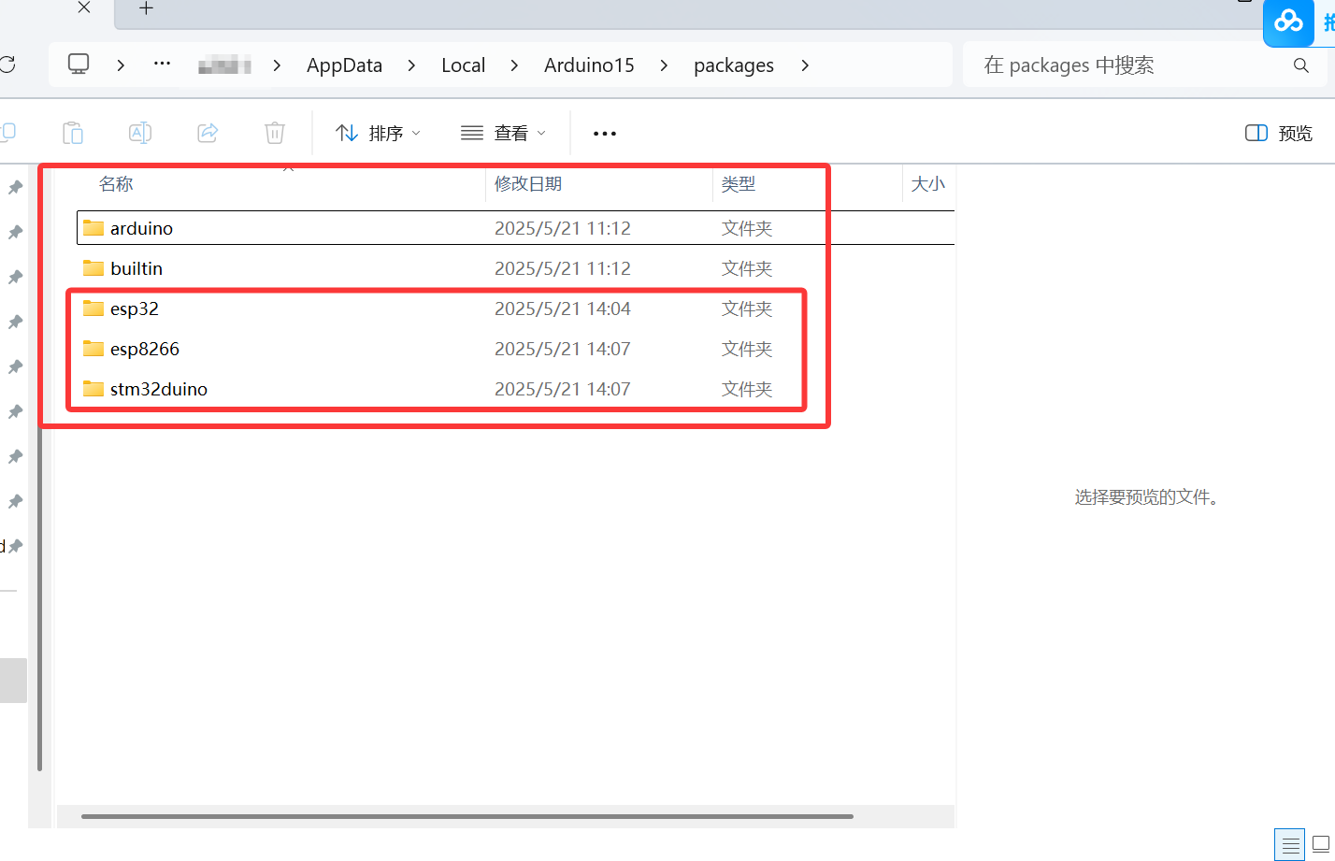Expand the hidden breadcrumb ellipsis

(162, 65)
